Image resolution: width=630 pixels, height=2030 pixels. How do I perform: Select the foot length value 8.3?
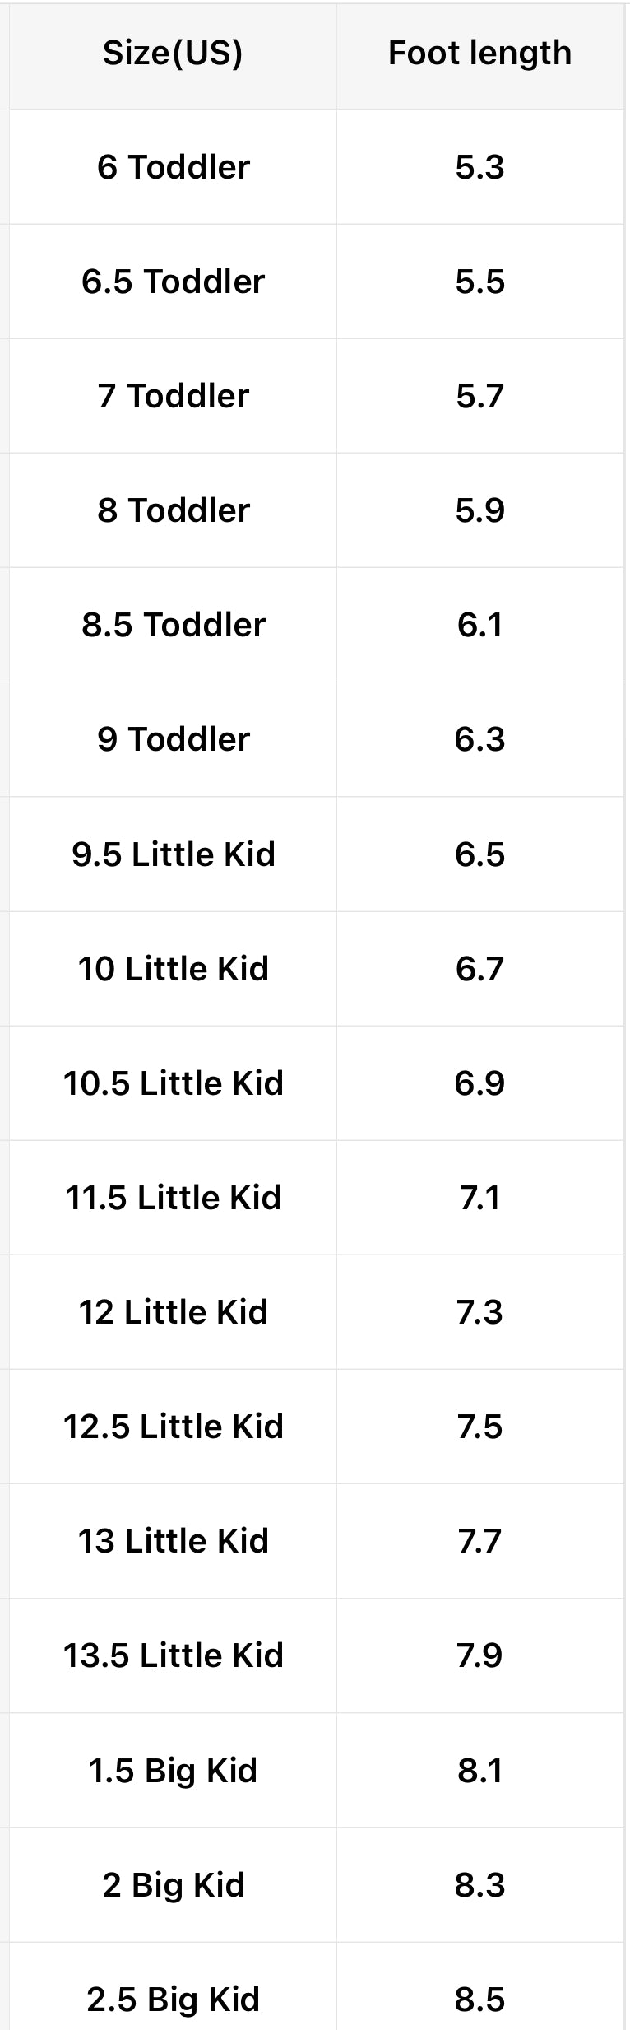coord(479,1885)
